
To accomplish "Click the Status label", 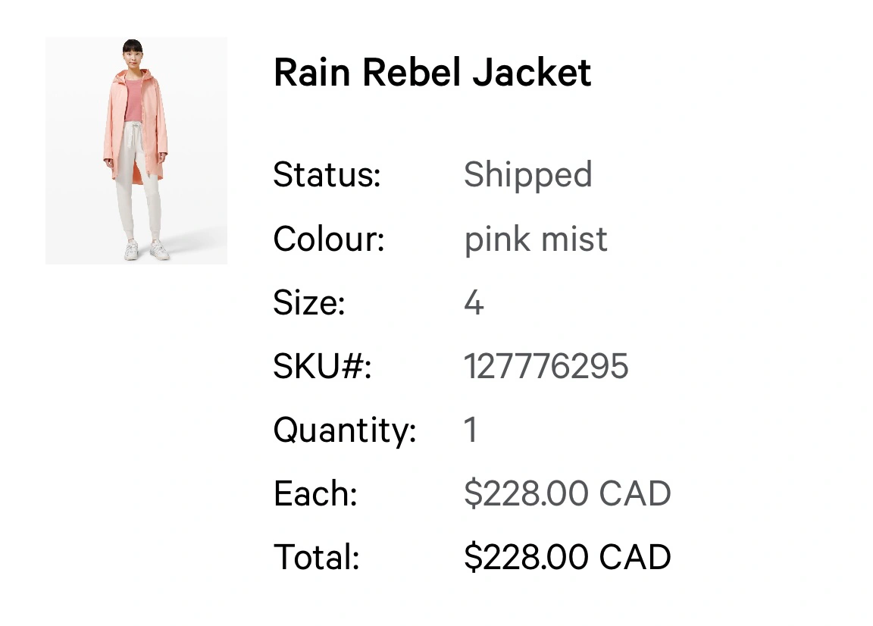I will point(327,175).
